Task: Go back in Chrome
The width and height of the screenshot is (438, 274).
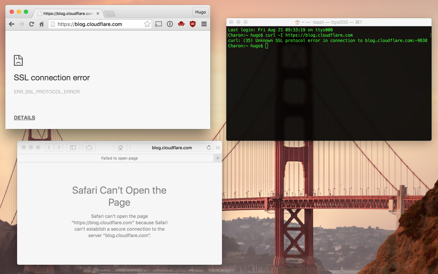Action: point(12,24)
